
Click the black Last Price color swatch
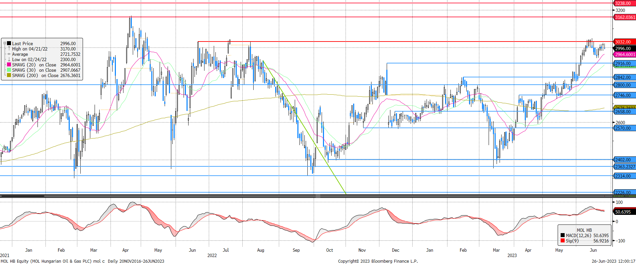(9, 43)
